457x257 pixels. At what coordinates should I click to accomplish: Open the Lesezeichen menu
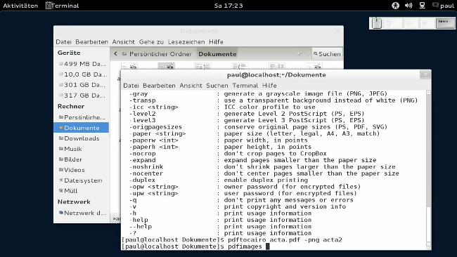tap(186, 42)
